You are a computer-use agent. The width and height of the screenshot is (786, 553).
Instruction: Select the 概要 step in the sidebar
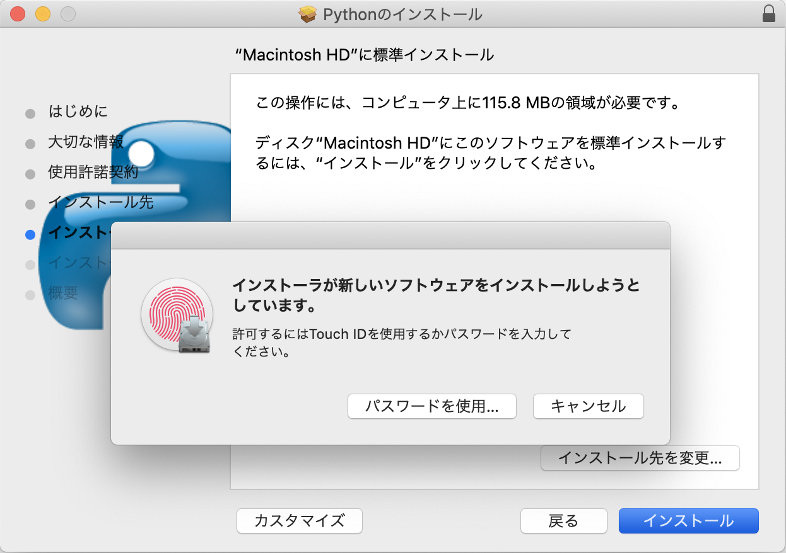click(x=63, y=294)
